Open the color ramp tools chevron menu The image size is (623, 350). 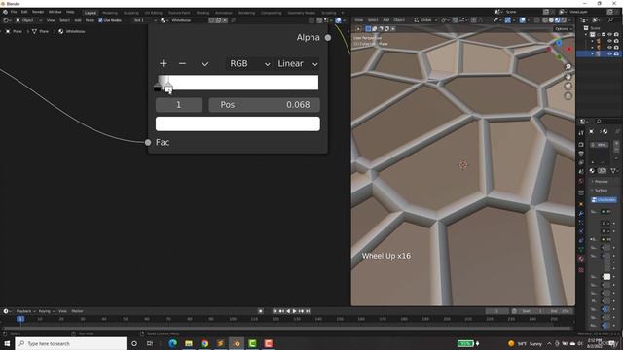tap(204, 64)
